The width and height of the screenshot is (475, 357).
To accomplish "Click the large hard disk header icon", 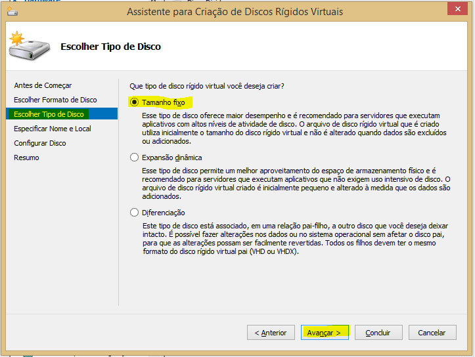I will pyautogui.click(x=29, y=46).
